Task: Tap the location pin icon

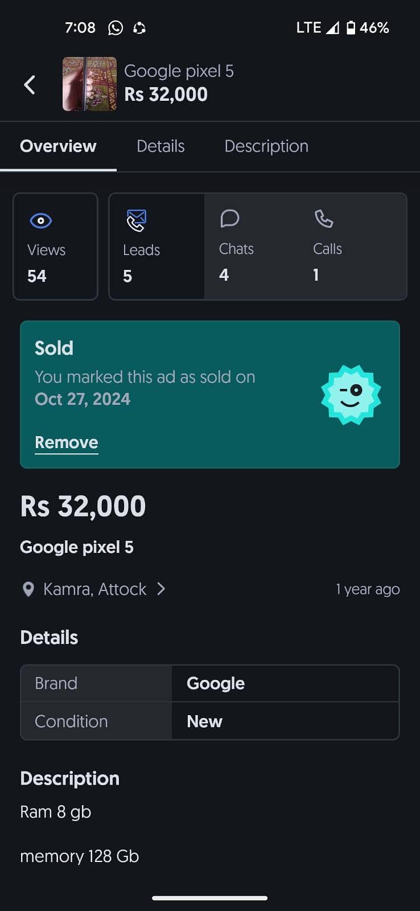Action: (28, 589)
